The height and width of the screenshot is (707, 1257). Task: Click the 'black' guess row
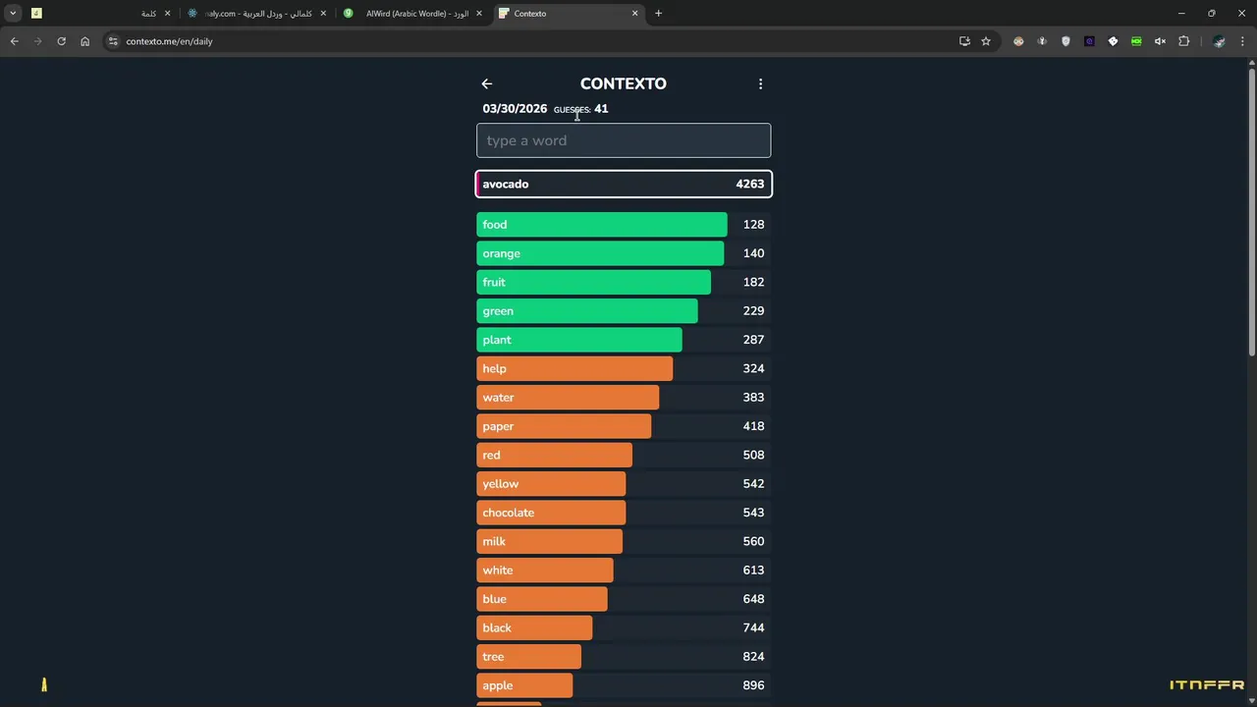click(x=624, y=627)
